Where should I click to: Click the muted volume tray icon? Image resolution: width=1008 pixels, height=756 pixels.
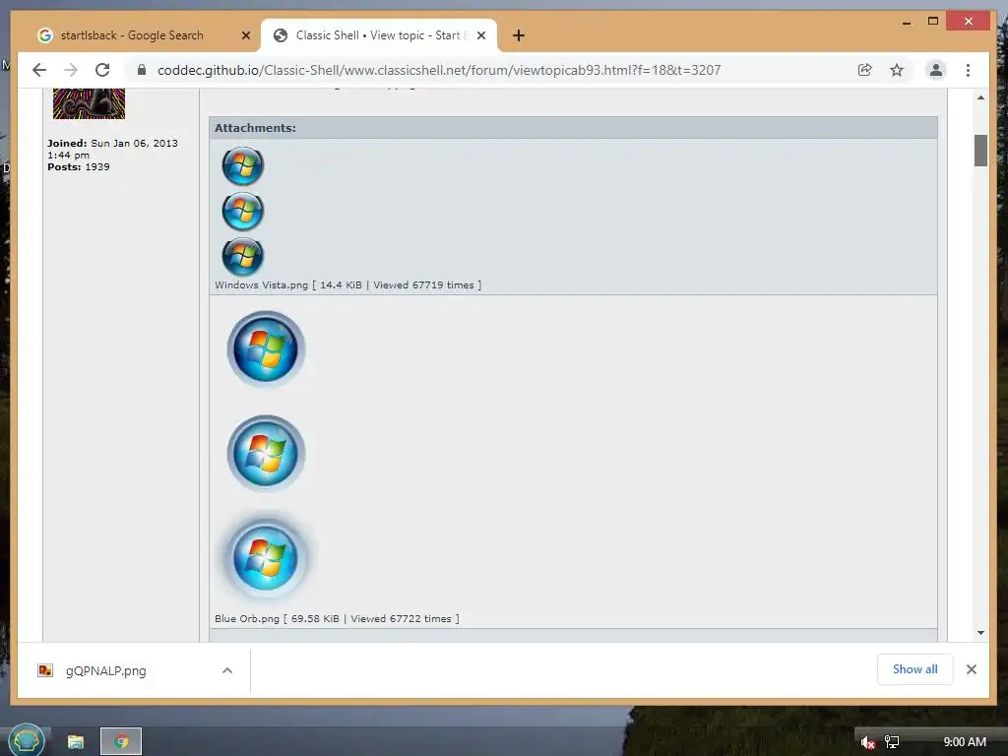tap(867, 742)
